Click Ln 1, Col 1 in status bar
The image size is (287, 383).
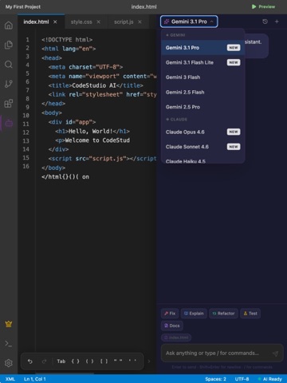[35, 379]
